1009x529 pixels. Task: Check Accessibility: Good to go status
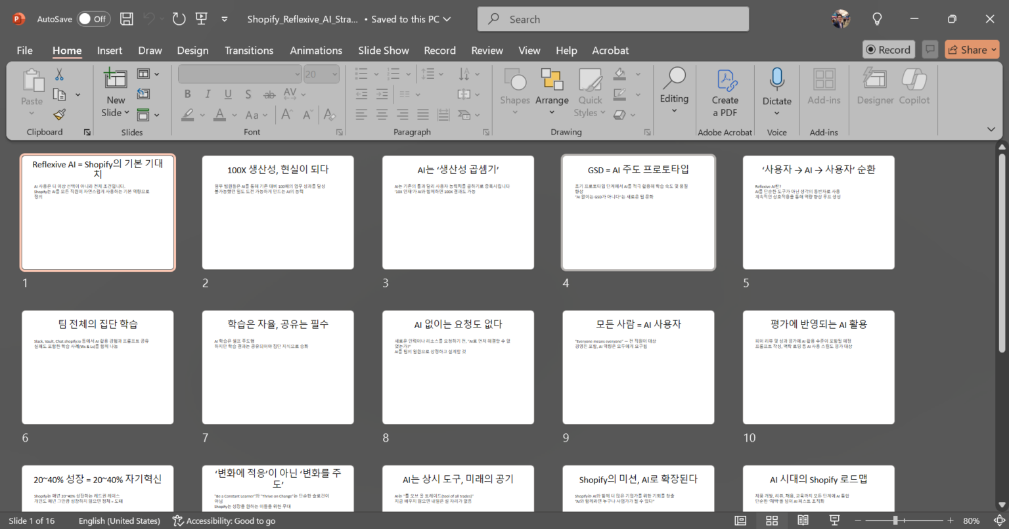(x=223, y=520)
